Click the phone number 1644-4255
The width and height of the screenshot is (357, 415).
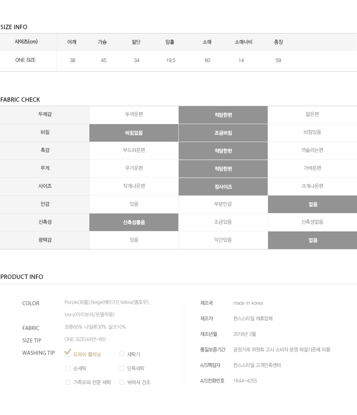coord(245,381)
